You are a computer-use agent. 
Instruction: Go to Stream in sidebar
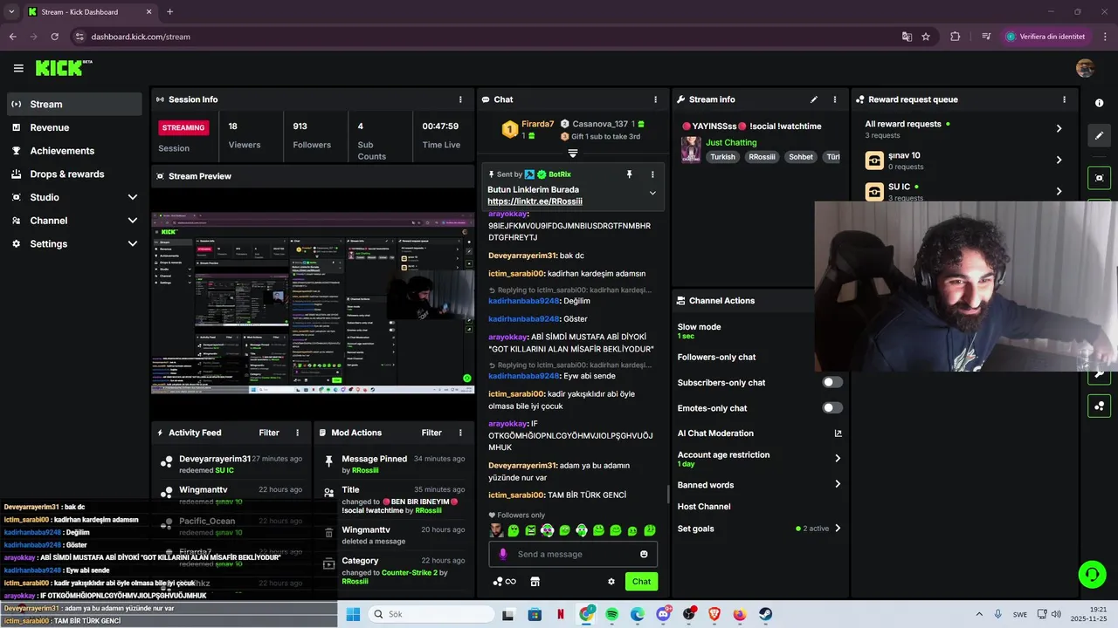tap(74, 104)
